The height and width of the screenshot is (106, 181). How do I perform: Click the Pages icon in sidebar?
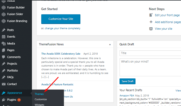(x=3, y=50)
